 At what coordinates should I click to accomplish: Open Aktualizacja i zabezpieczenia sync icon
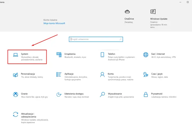pyautogui.click(x=15, y=114)
